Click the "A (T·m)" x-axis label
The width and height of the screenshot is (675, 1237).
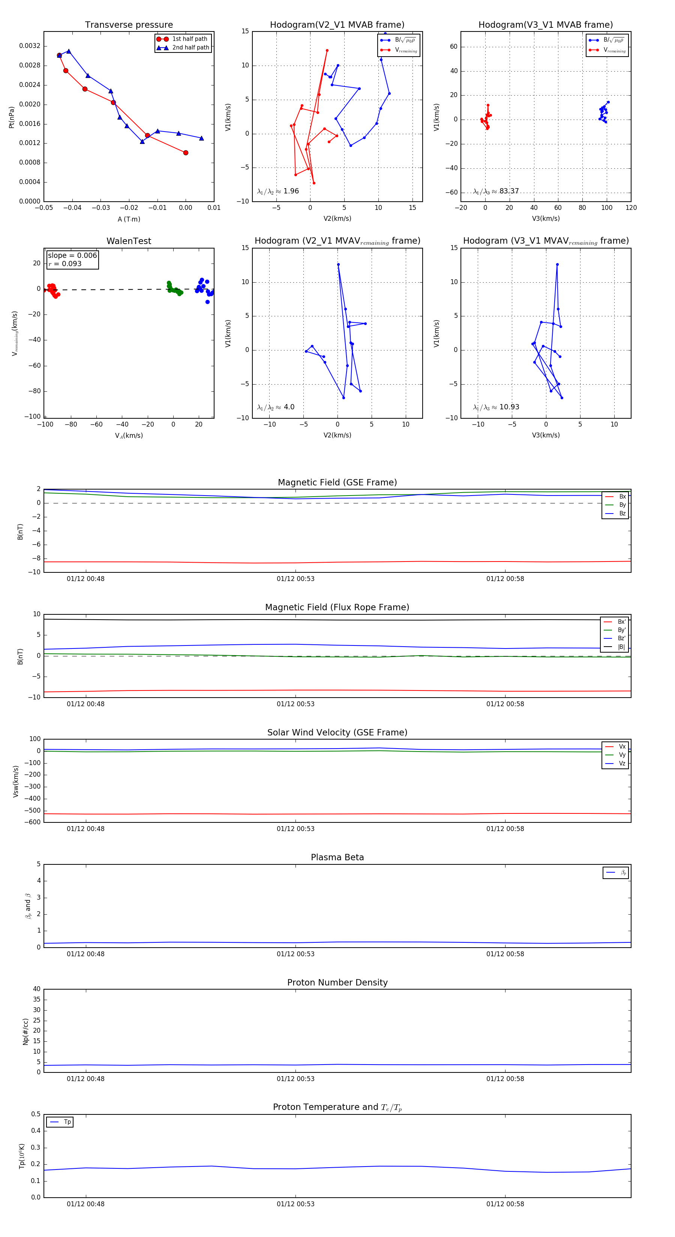click(129, 219)
